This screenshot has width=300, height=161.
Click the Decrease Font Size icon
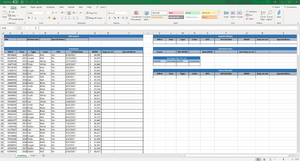pos(57,13)
